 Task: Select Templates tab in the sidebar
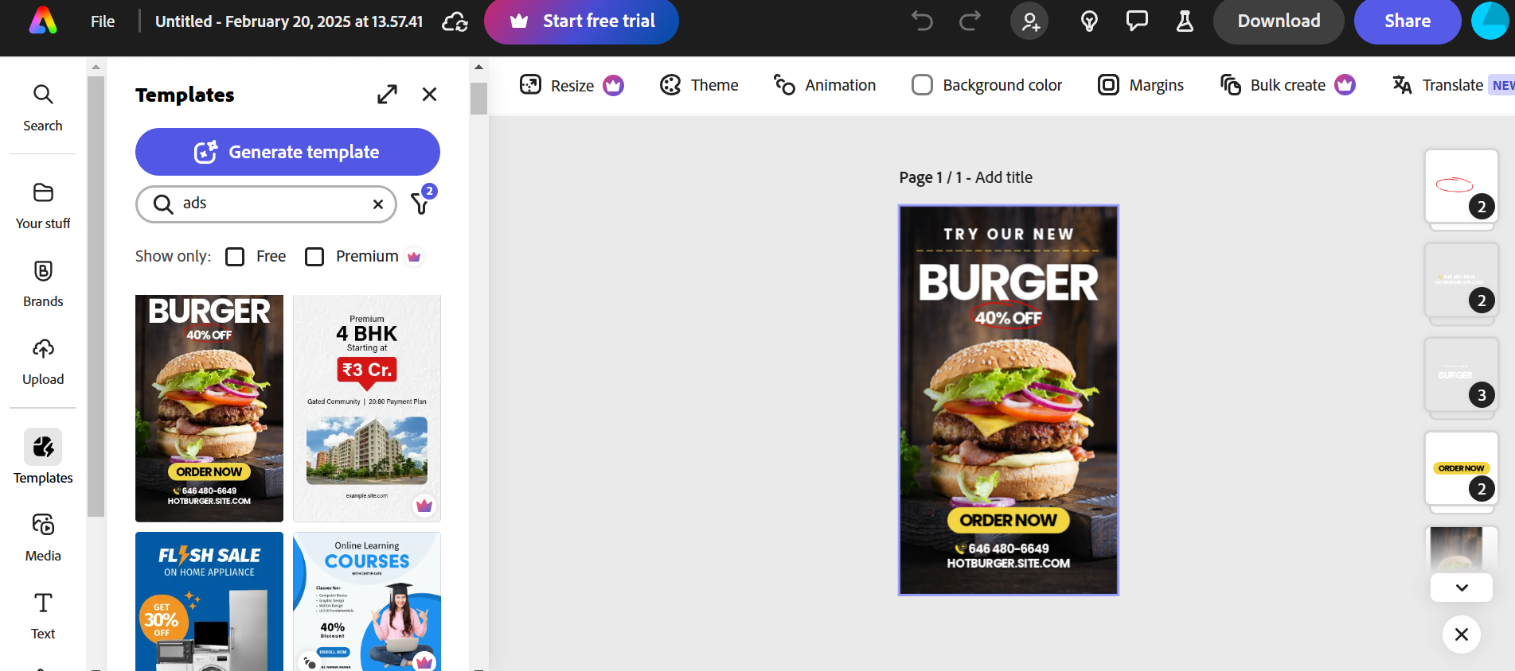pyautogui.click(x=43, y=457)
